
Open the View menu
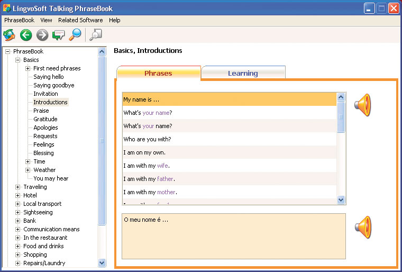coord(46,20)
